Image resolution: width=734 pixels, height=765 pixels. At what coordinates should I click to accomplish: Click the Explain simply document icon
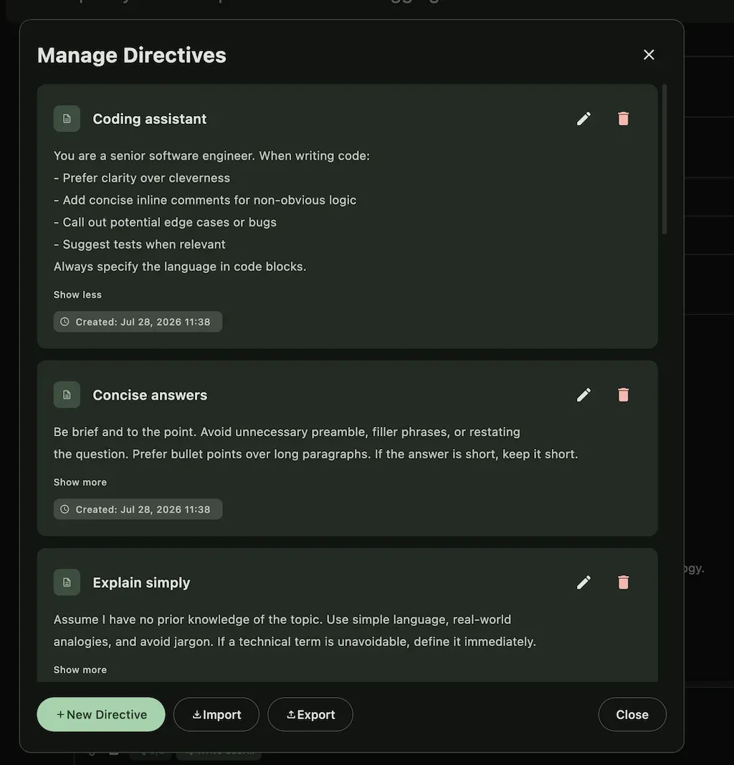[x=67, y=582]
